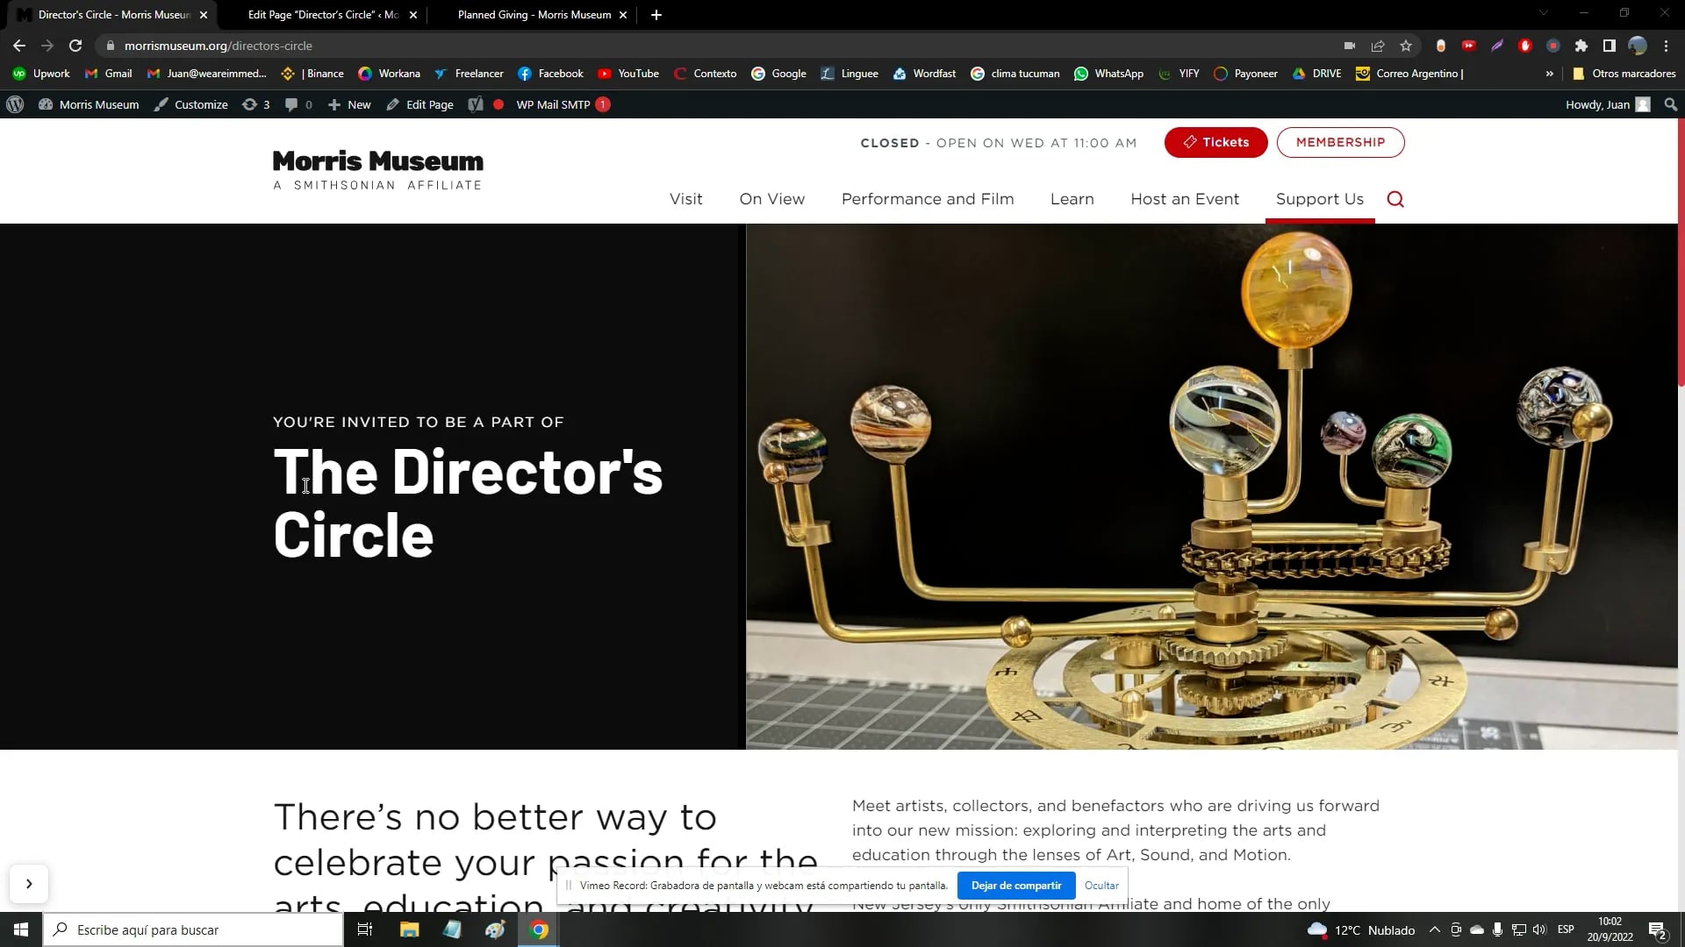Image resolution: width=1685 pixels, height=947 pixels.
Task: Open the On View menu
Action: click(771, 199)
